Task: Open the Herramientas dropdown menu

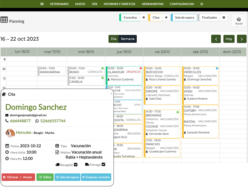Action: coord(152,4)
